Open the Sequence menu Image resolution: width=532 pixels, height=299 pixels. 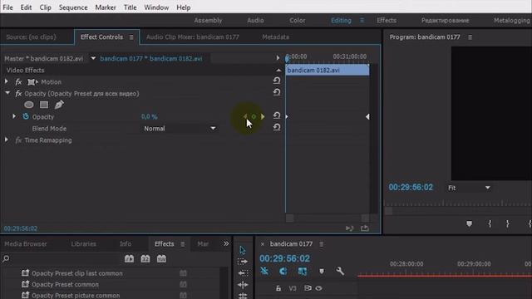coord(73,7)
